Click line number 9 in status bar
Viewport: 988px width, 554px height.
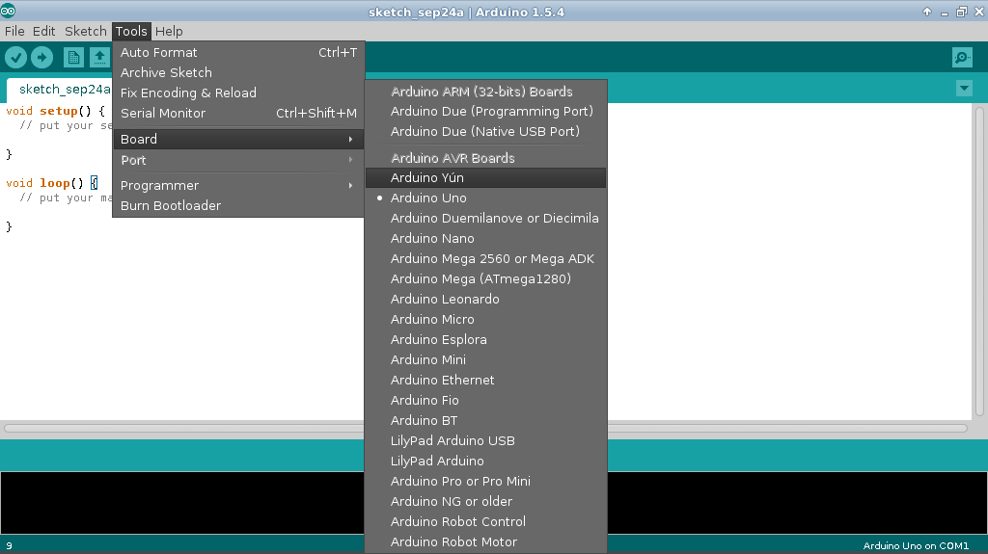(9, 546)
